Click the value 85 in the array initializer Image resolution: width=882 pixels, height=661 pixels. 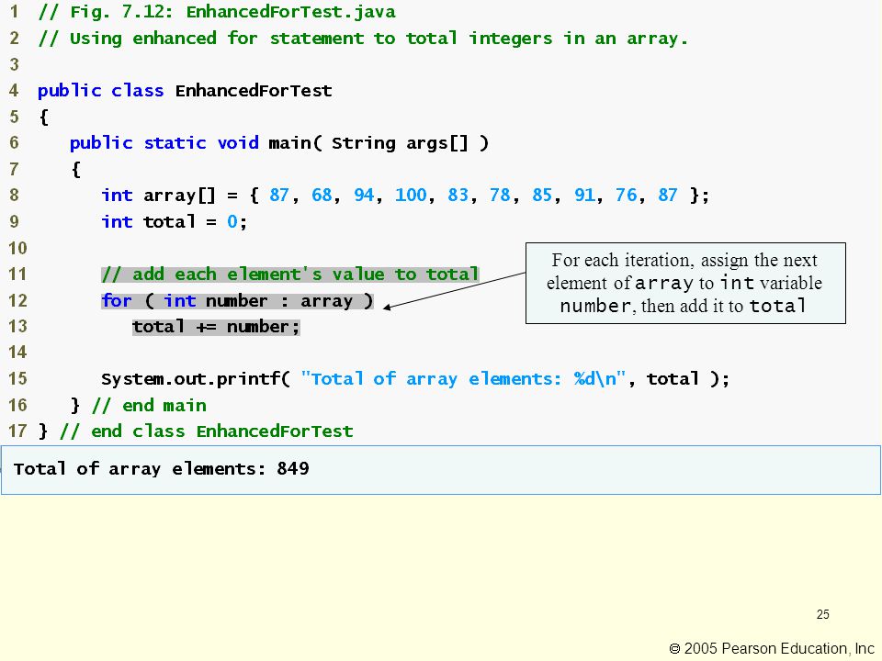pyautogui.click(x=542, y=195)
